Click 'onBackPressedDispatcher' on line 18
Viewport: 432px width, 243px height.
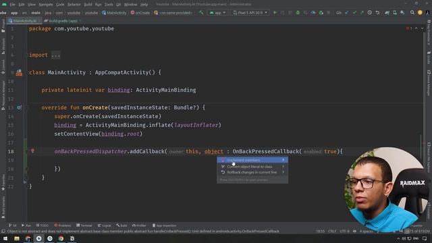[x=90, y=151]
